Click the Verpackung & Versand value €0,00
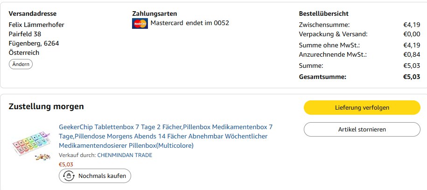This screenshot has height=190, width=427. [x=412, y=34]
